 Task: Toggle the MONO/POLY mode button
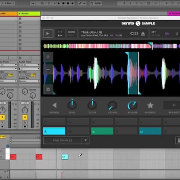point(72,33)
